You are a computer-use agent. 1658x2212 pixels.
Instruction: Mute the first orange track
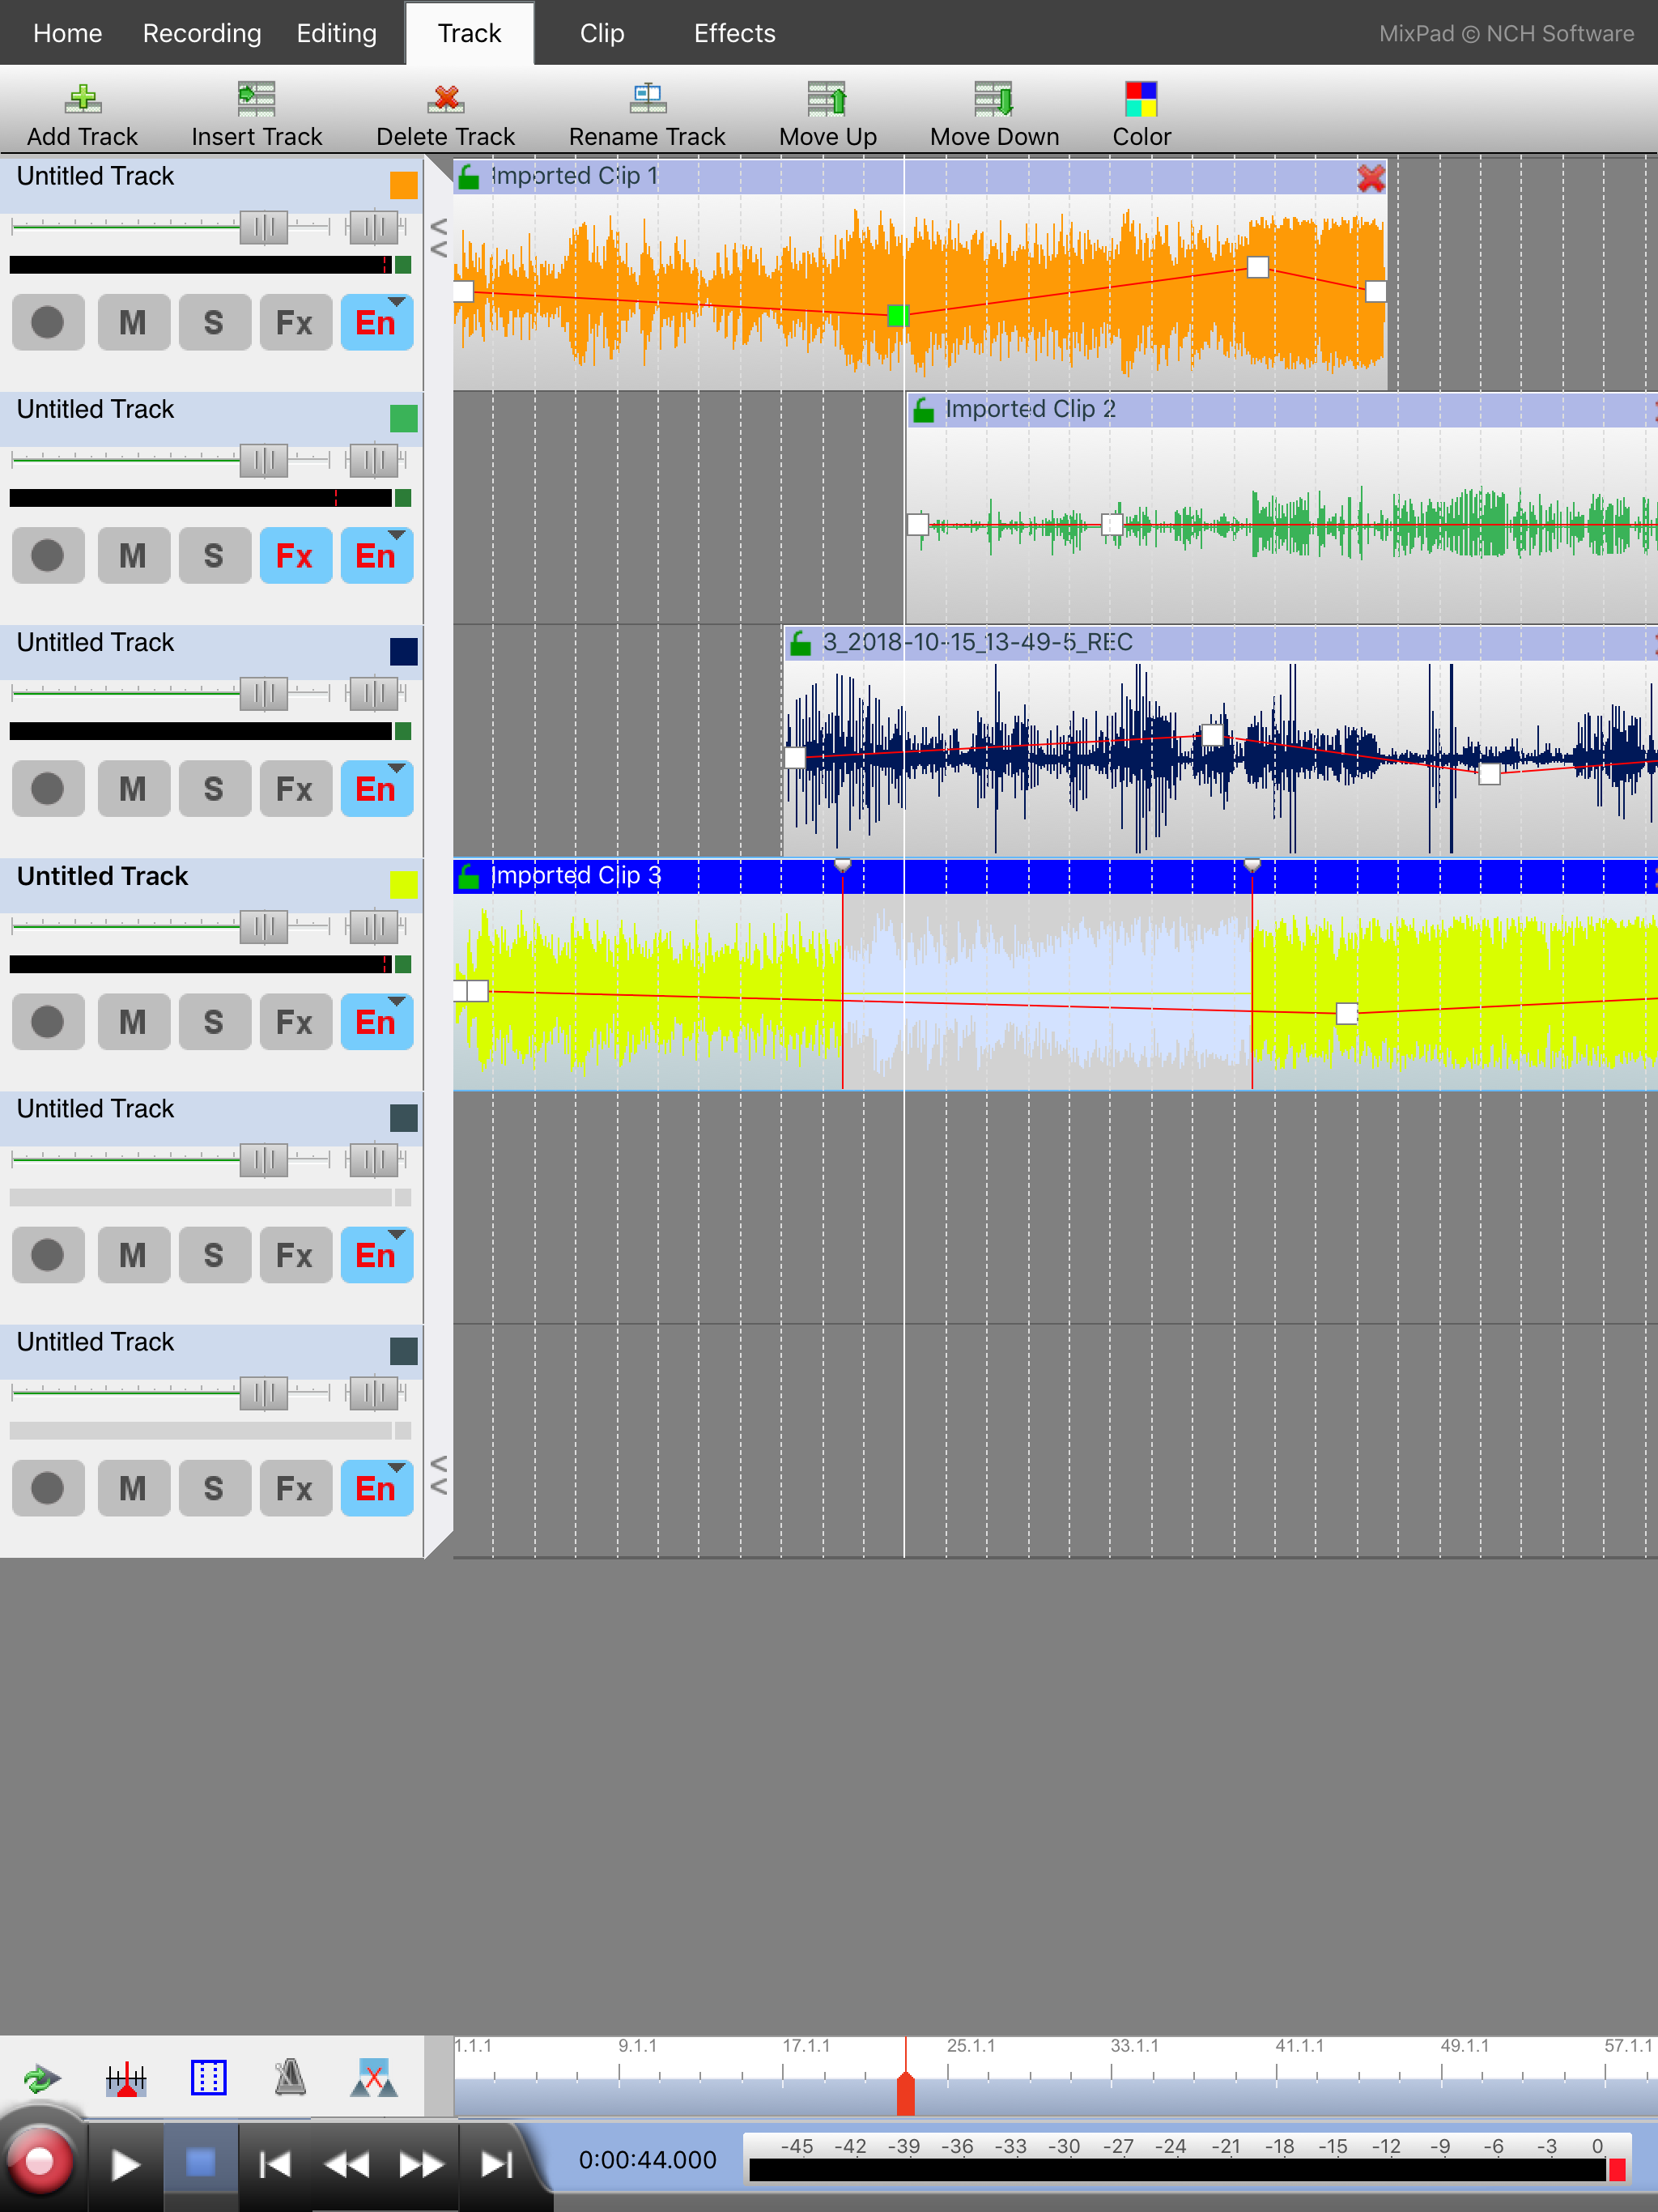click(x=133, y=322)
